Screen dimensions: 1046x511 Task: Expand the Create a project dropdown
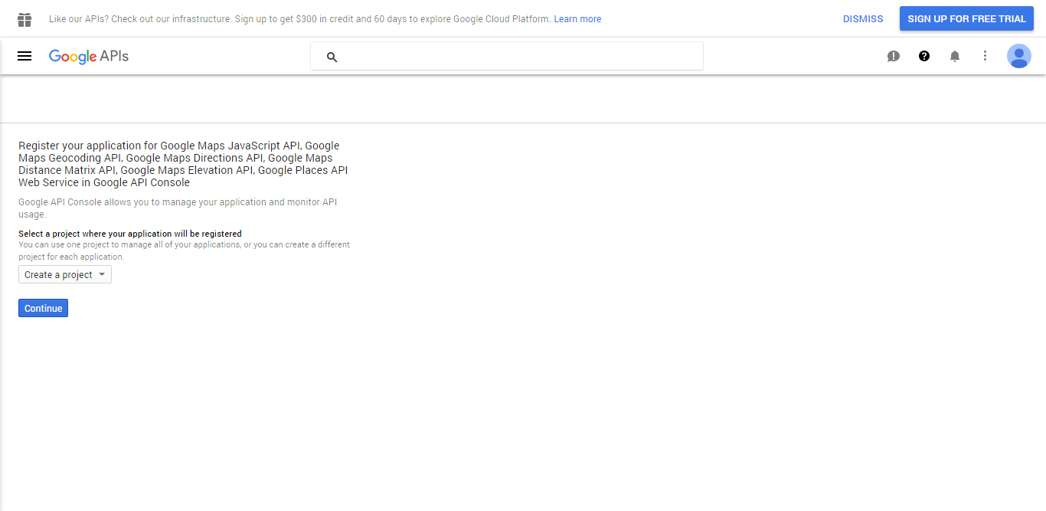click(65, 274)
